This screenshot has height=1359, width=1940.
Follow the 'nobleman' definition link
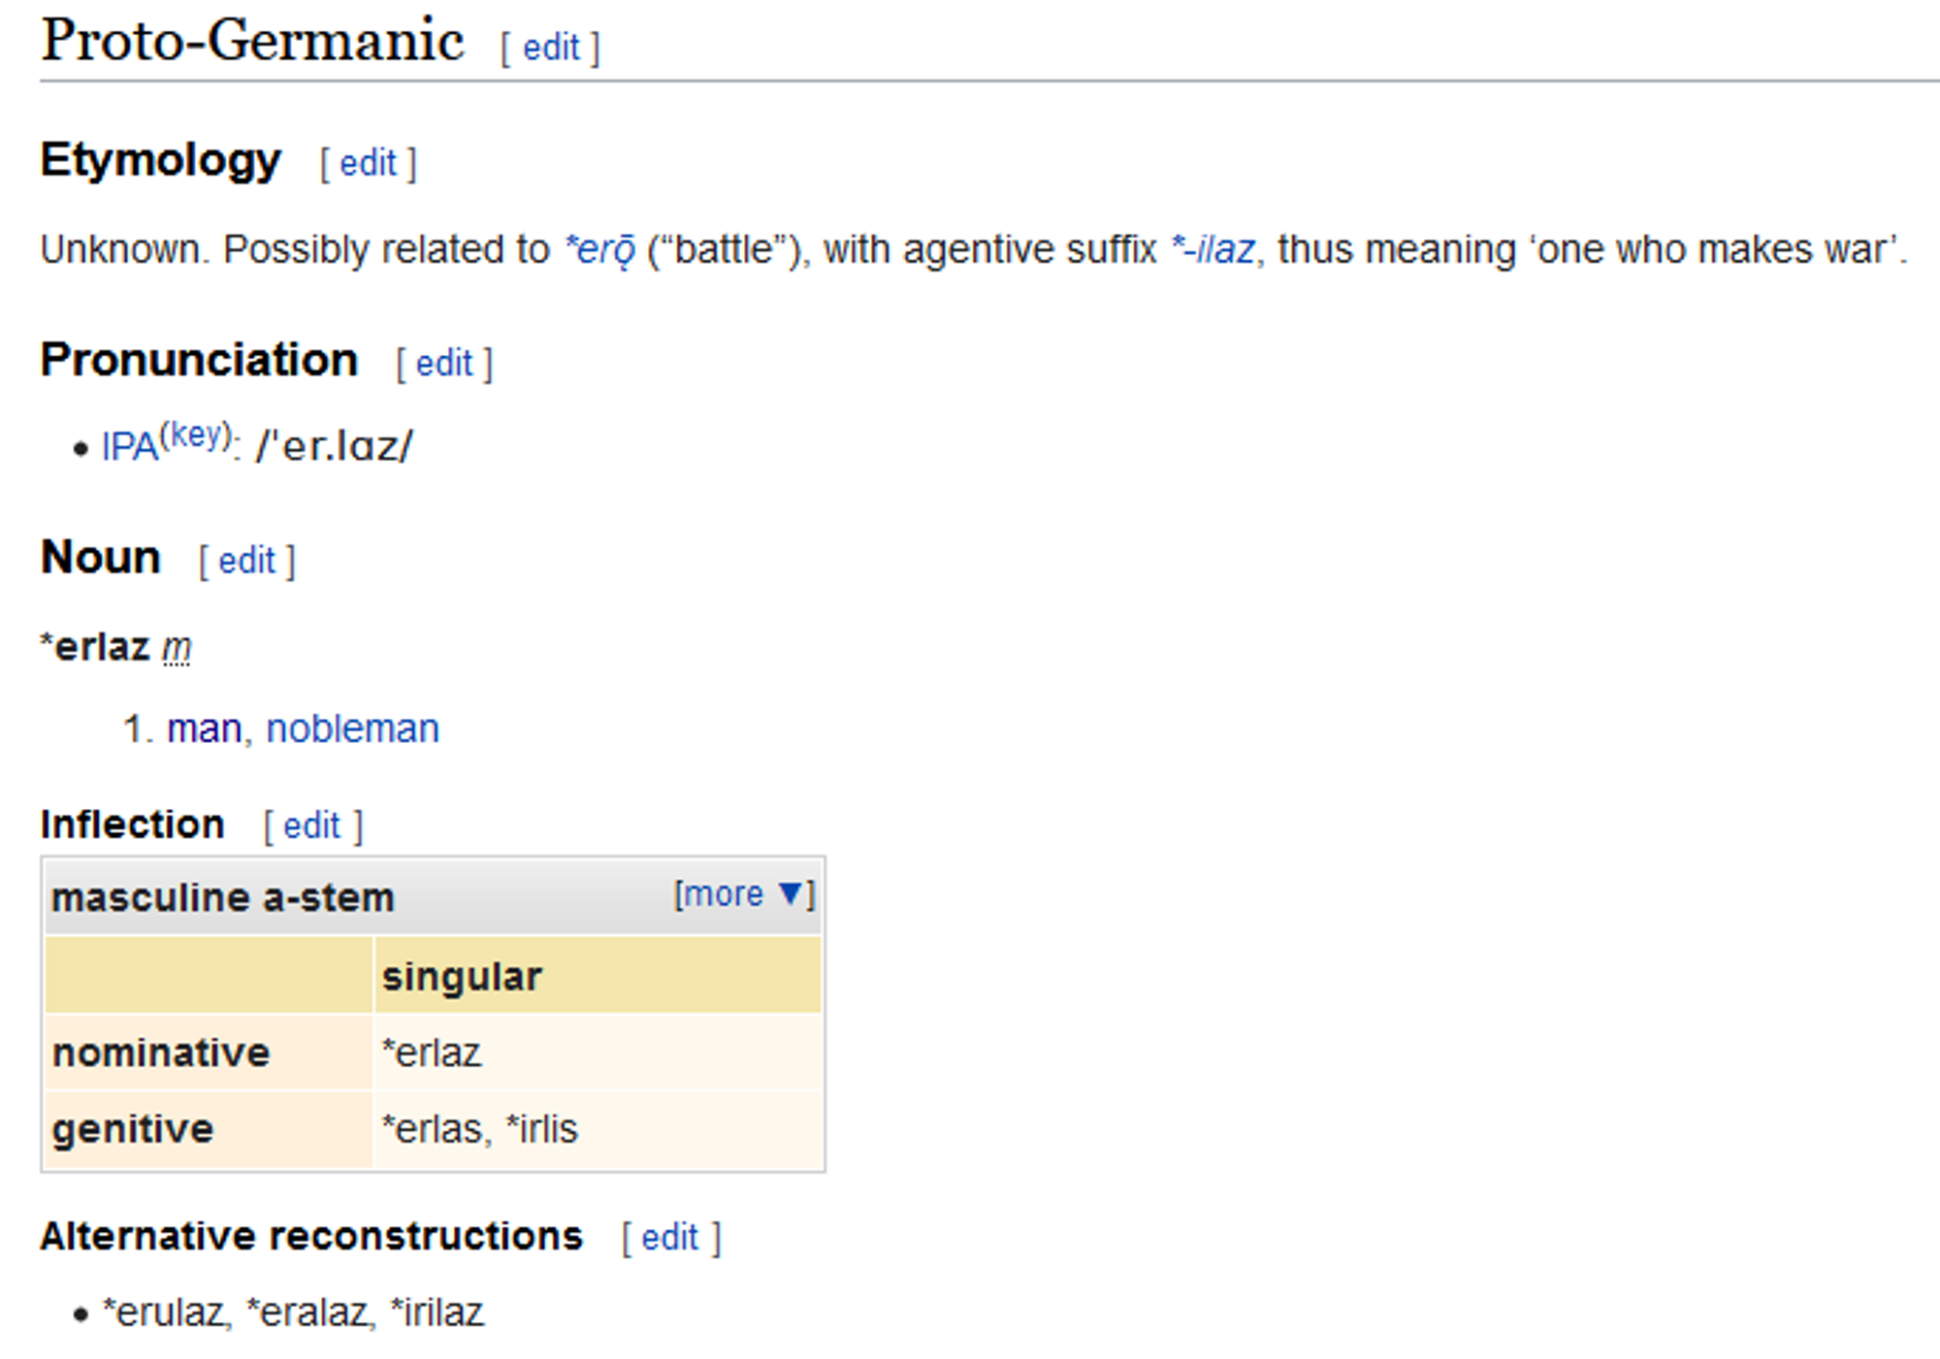pyautogui.click(x=352, y=728)
